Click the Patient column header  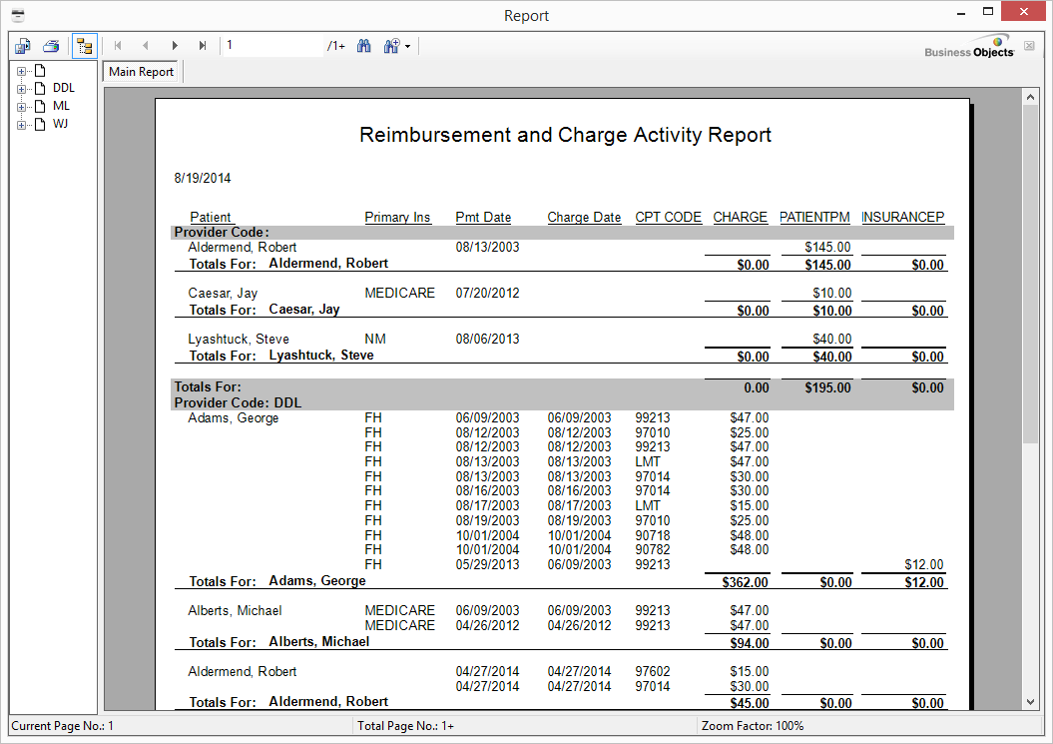tap(211, 217)
